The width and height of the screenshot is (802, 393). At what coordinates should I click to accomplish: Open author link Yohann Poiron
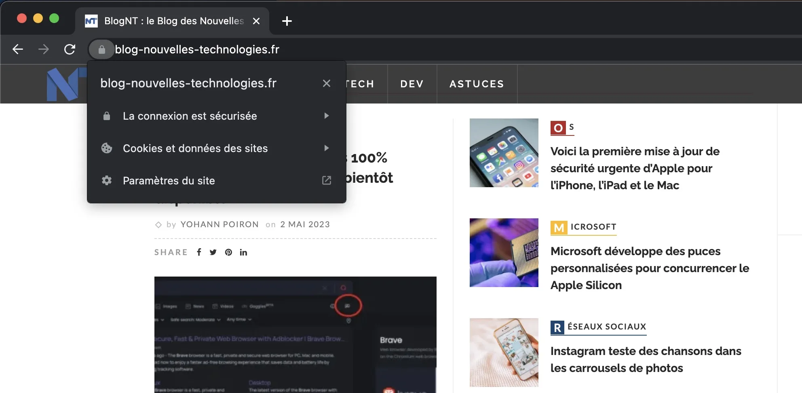pos(219,224)
